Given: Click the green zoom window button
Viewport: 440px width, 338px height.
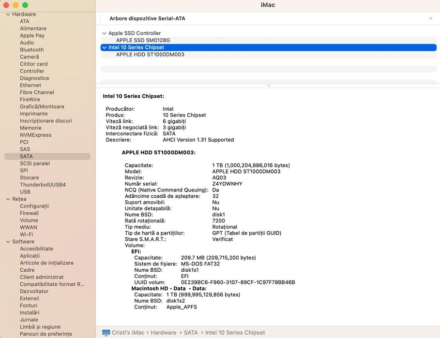Looking at the screenshot, I should [x=25, y=5].
